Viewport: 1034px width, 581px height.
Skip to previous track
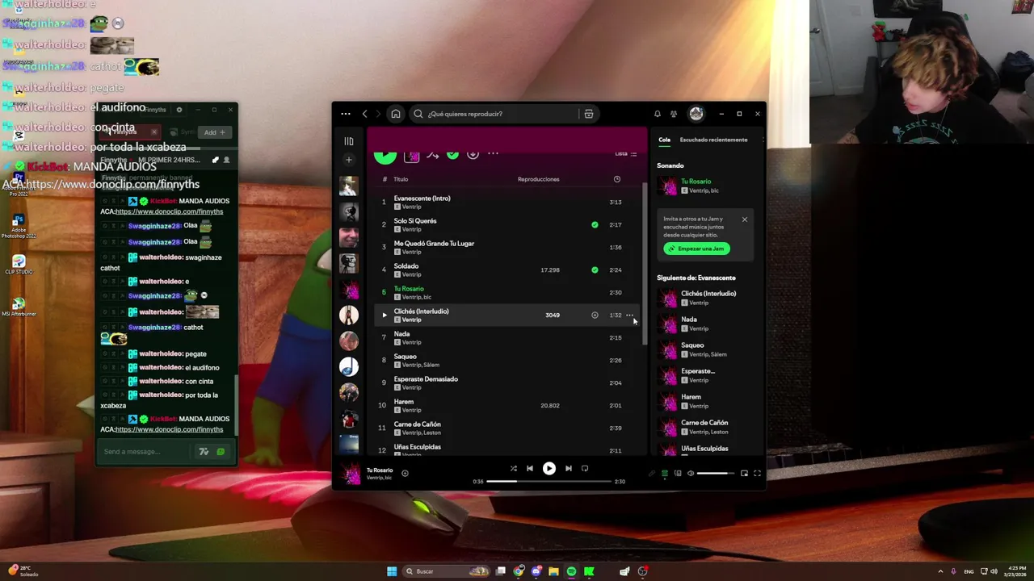(x=530, y=468)
